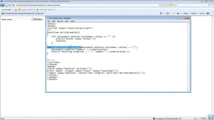The height and width of the screenshot is (120, 214).
Task: Click the Notepad title bar 21_cookie_store
Action: click(x=111, y=18)
